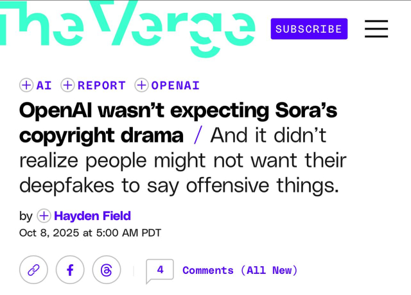
Task: Click the "(All New)" comments label
Action: (269, 270)
